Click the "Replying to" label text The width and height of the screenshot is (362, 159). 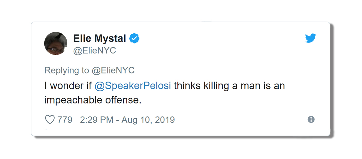67,70
